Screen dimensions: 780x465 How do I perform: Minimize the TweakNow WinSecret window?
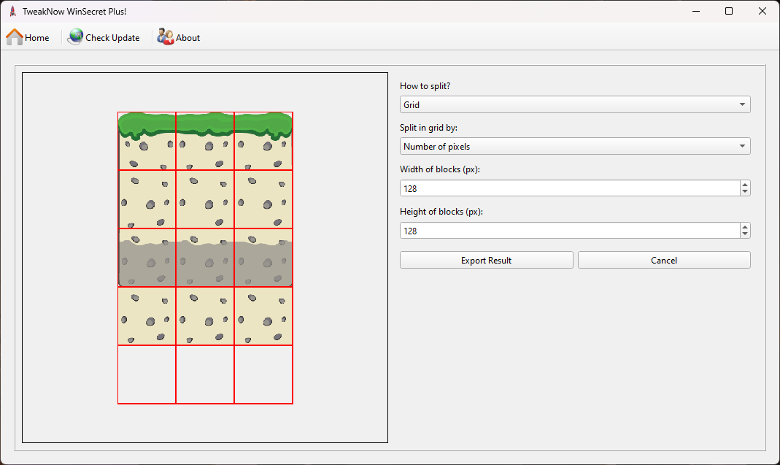click(695, 11)
